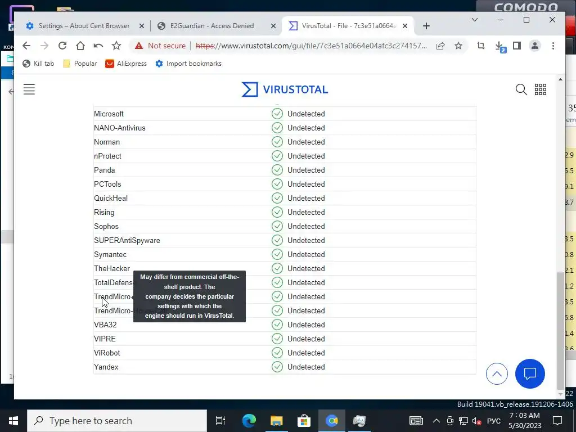
Task: Click the nProtect engine name
Action: (107, 156)
